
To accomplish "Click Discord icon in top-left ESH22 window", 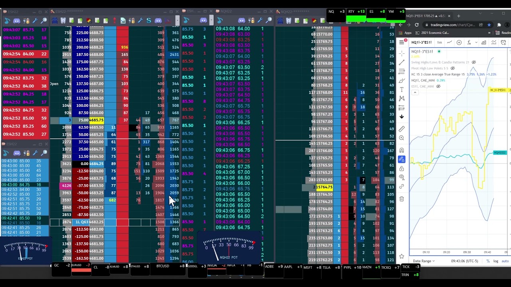I will pos(17,21).
